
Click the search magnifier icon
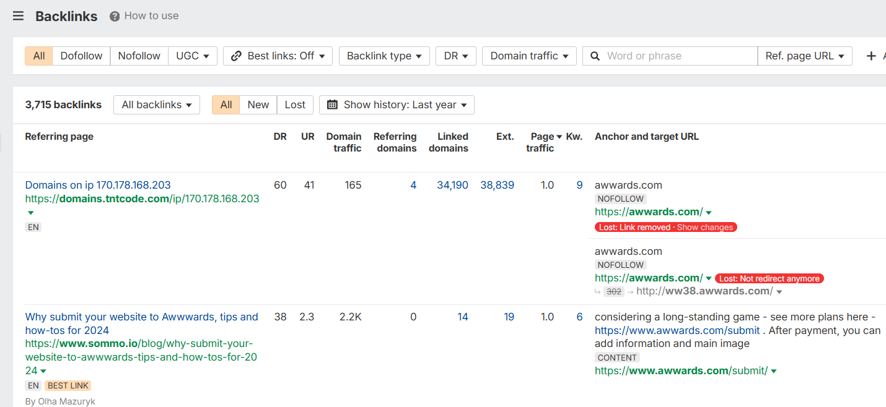[x=595, y=56]
